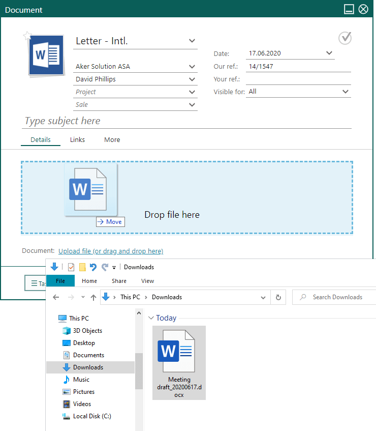This screenshot has width=376, height=431.
Task: Click This PC in the address bar
Action: 131,297
